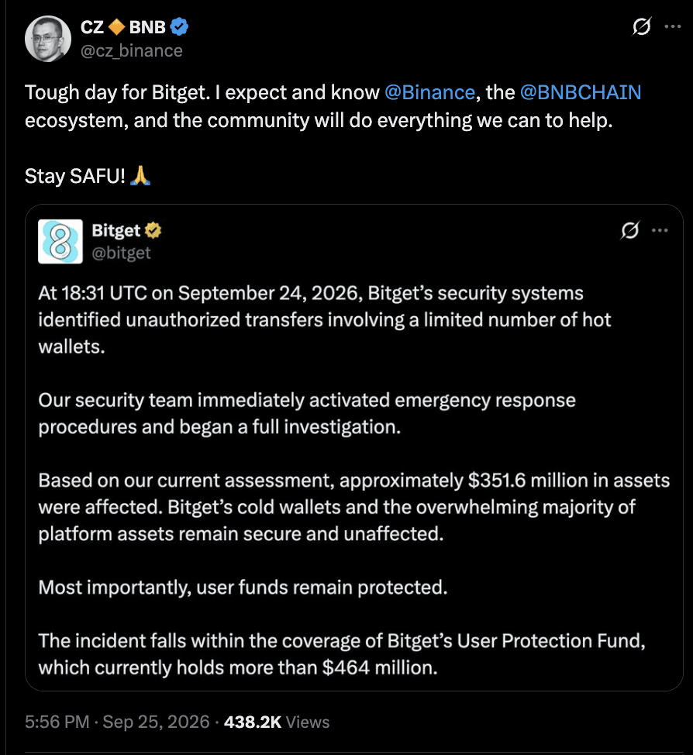Open the @cz_binance handle

132,50
